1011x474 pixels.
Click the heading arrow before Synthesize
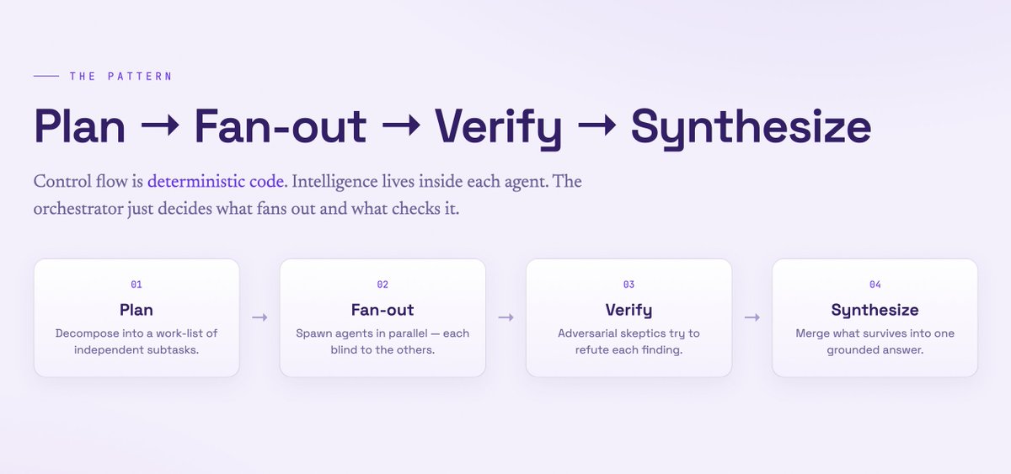coord(596,128)
